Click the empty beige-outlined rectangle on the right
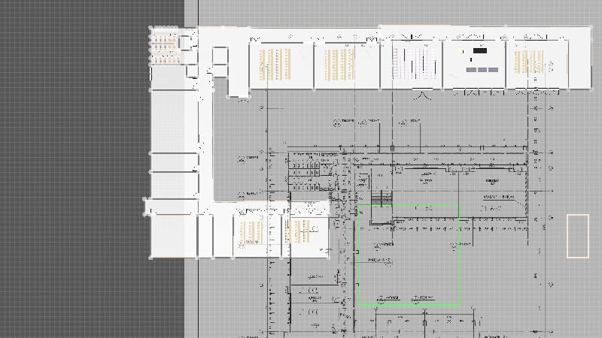The width and height of the screenshot is (602, 338). (x=578, y=236)
